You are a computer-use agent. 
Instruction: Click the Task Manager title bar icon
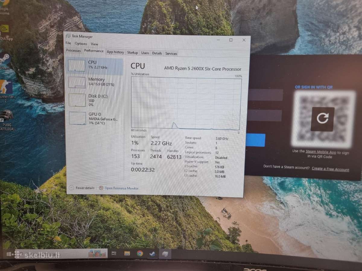[68, 36]
